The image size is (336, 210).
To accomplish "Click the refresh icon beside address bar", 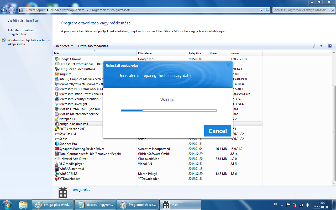I will point(267,10).
